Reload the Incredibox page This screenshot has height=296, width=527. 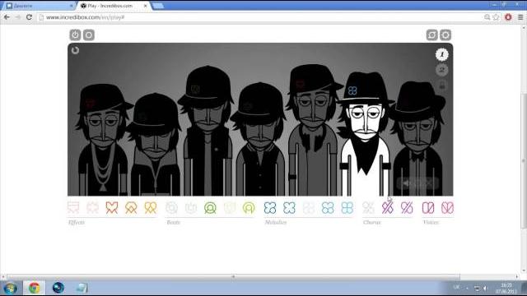pyautogui.click(x=30, y=17)
